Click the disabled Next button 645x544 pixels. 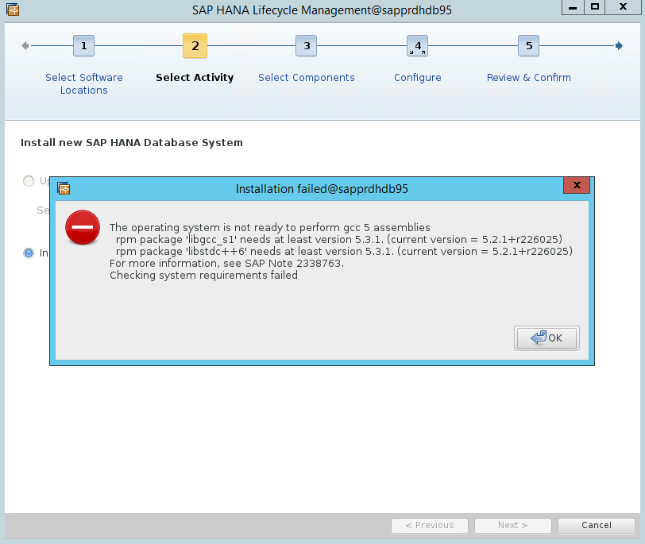[512, 525]
